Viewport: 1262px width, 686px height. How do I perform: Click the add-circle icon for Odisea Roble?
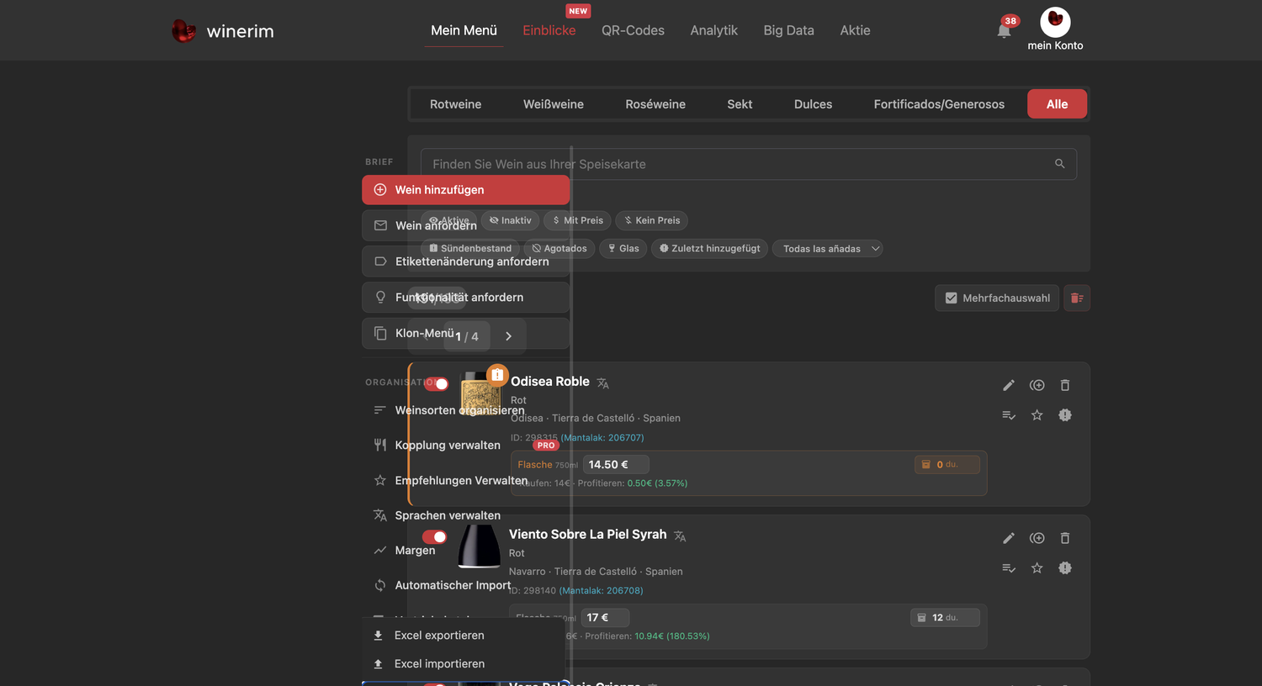click(1037, 385)
